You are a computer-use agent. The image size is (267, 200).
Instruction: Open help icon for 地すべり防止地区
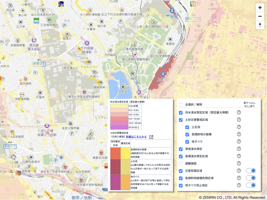239,185
